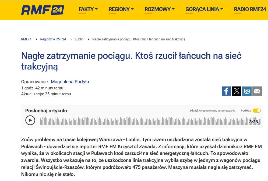
Task: Open the GORĄCA LINIA dropdown
Action: [204, 9]
